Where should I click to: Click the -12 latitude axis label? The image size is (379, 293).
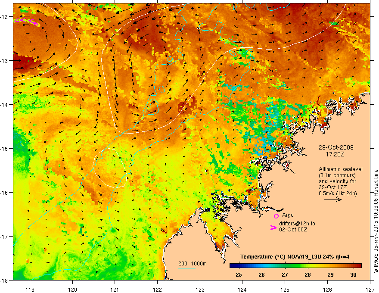click(x=5, y=17)
